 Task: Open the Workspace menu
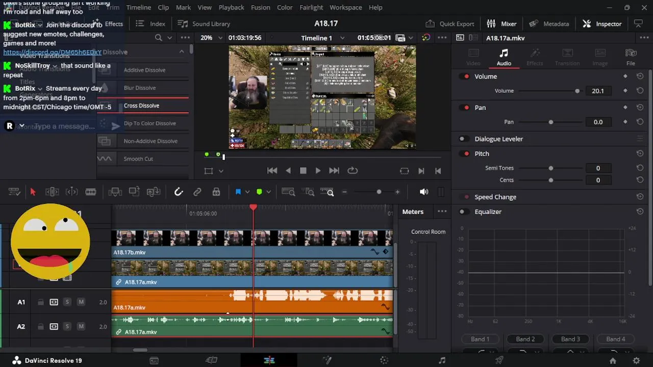[346, 8]
